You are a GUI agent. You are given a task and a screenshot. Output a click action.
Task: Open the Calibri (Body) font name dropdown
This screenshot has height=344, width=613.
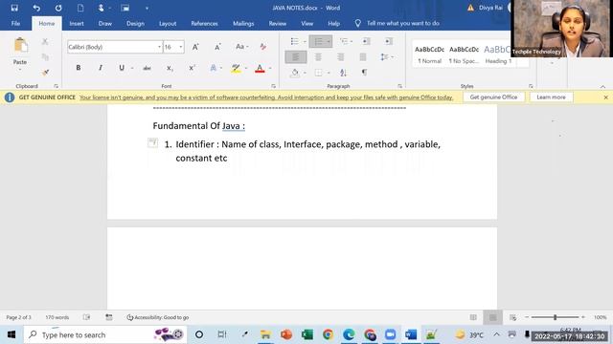(159, 47)
